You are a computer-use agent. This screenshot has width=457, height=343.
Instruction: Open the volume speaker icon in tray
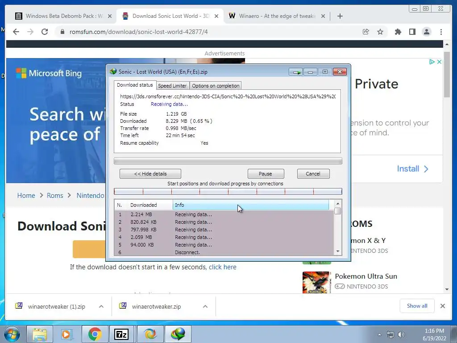401,335
